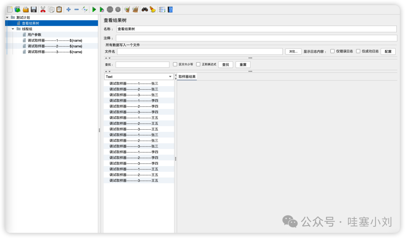Stop the running test
This screenshot has height=238, width=405.
(x=110, y=9)
